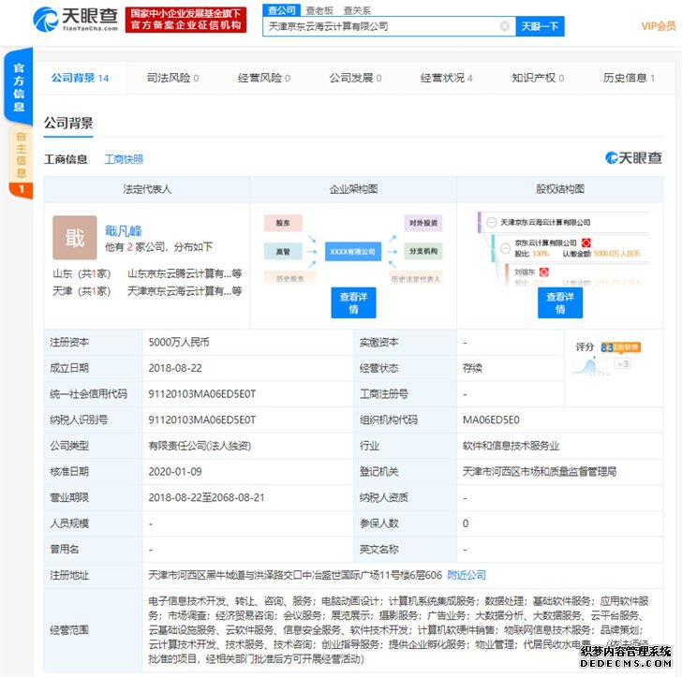The image size is (682, 677).
Task: Open the 经营状况 4 tab
Action: (x=446, y=78)
